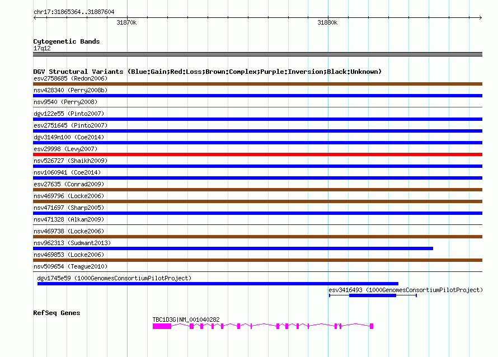This screenshot has height=357, width=498.
Task: Click the TBC1D3G|NM_001040282 gene label
Action: 186,320
